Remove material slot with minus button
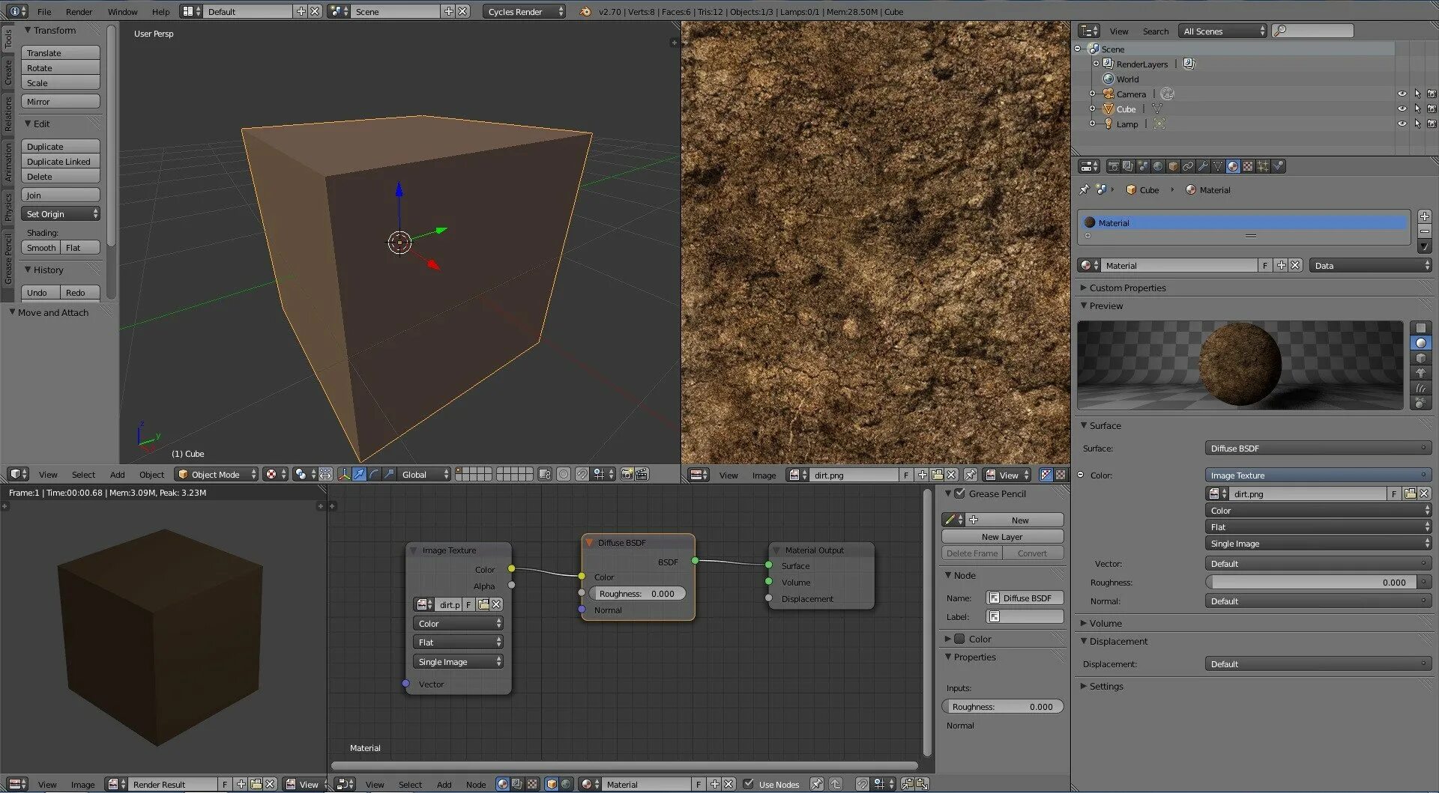This screenshot has height=793, width=1439. [x=1424, y=231]
